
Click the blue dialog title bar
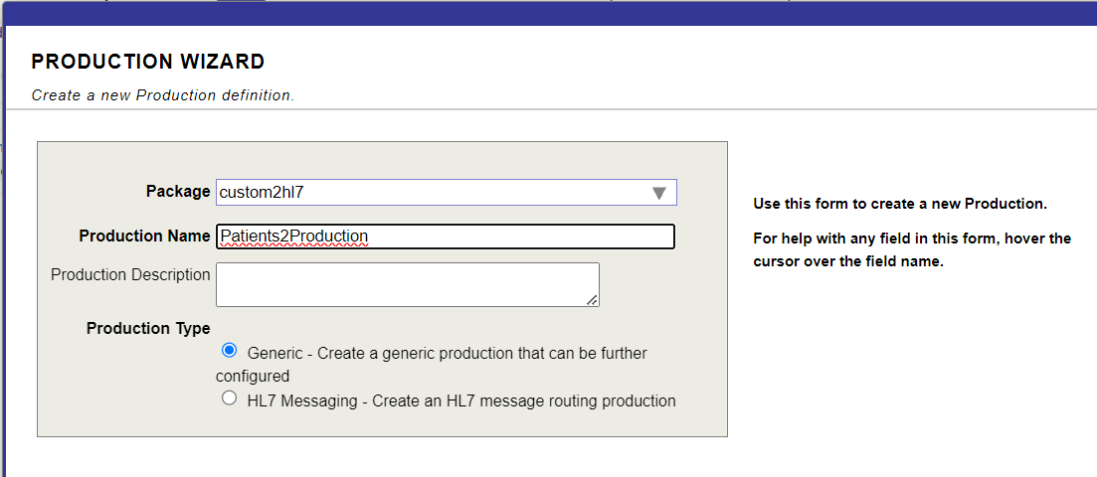[549, 14]
